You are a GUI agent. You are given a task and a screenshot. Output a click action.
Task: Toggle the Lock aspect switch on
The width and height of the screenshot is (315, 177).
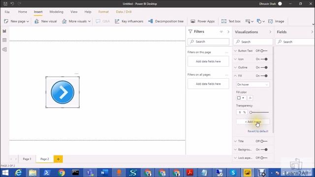(x=264, y=158)
